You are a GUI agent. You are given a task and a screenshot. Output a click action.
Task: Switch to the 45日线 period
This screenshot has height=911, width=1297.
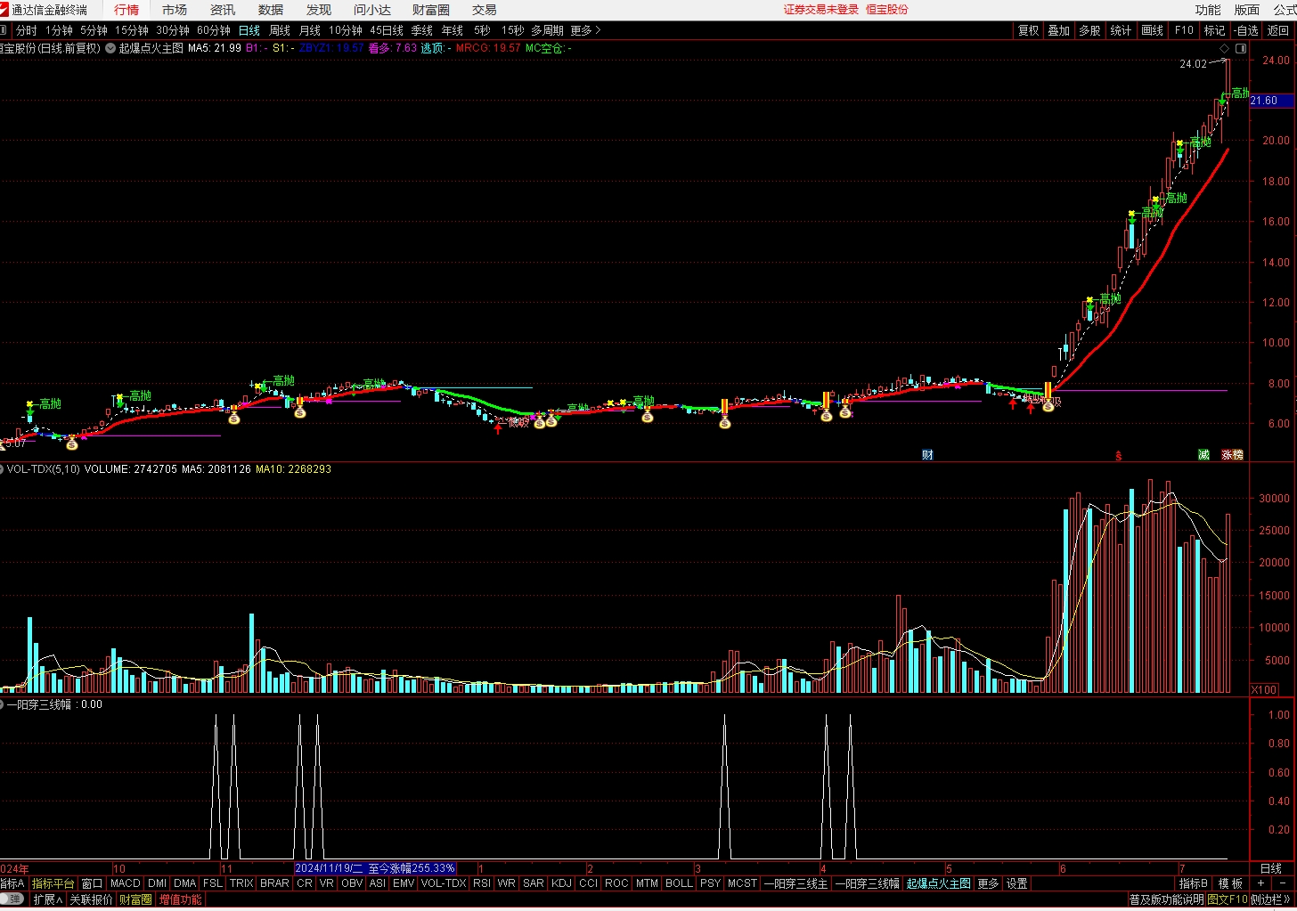(x=387, y=30)
